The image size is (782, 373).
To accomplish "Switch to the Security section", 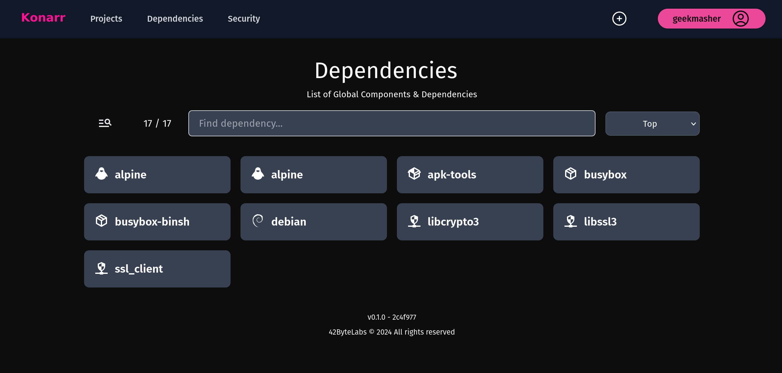I will click(x=244, y=19).
